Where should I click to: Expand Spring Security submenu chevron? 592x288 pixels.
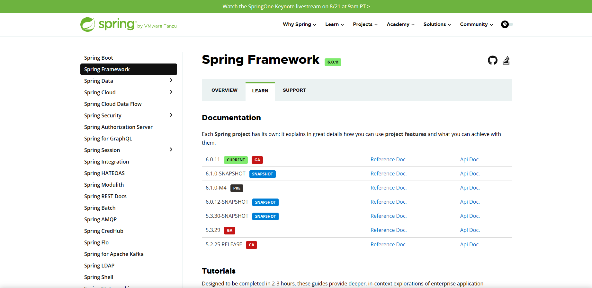[171, 115]
